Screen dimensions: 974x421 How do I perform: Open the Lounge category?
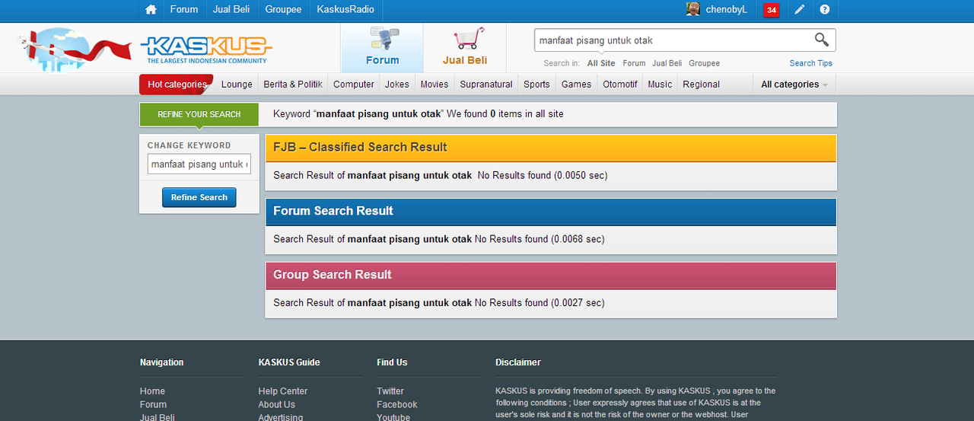[237, 85]
